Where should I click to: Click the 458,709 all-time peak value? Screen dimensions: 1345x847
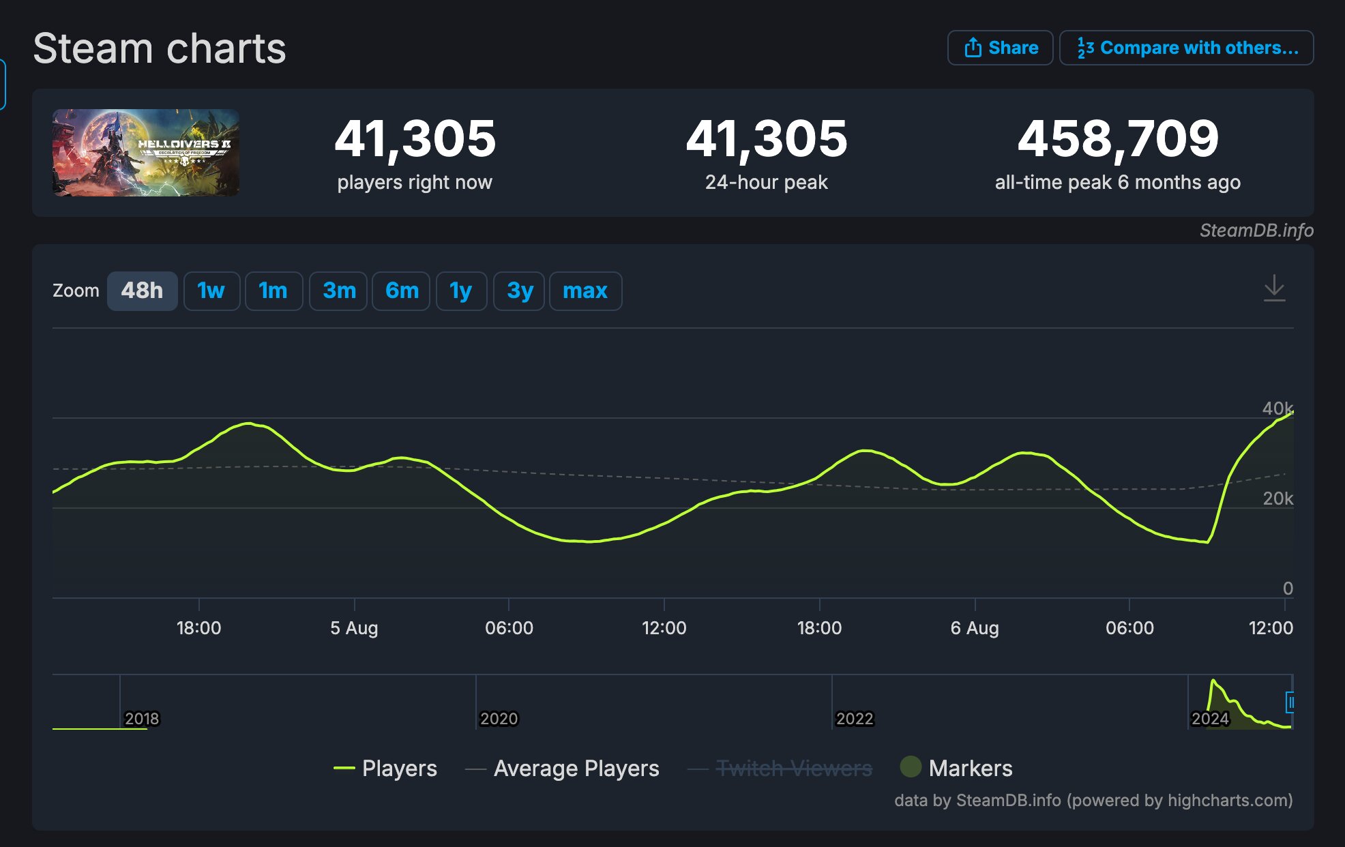(1118, 139)
